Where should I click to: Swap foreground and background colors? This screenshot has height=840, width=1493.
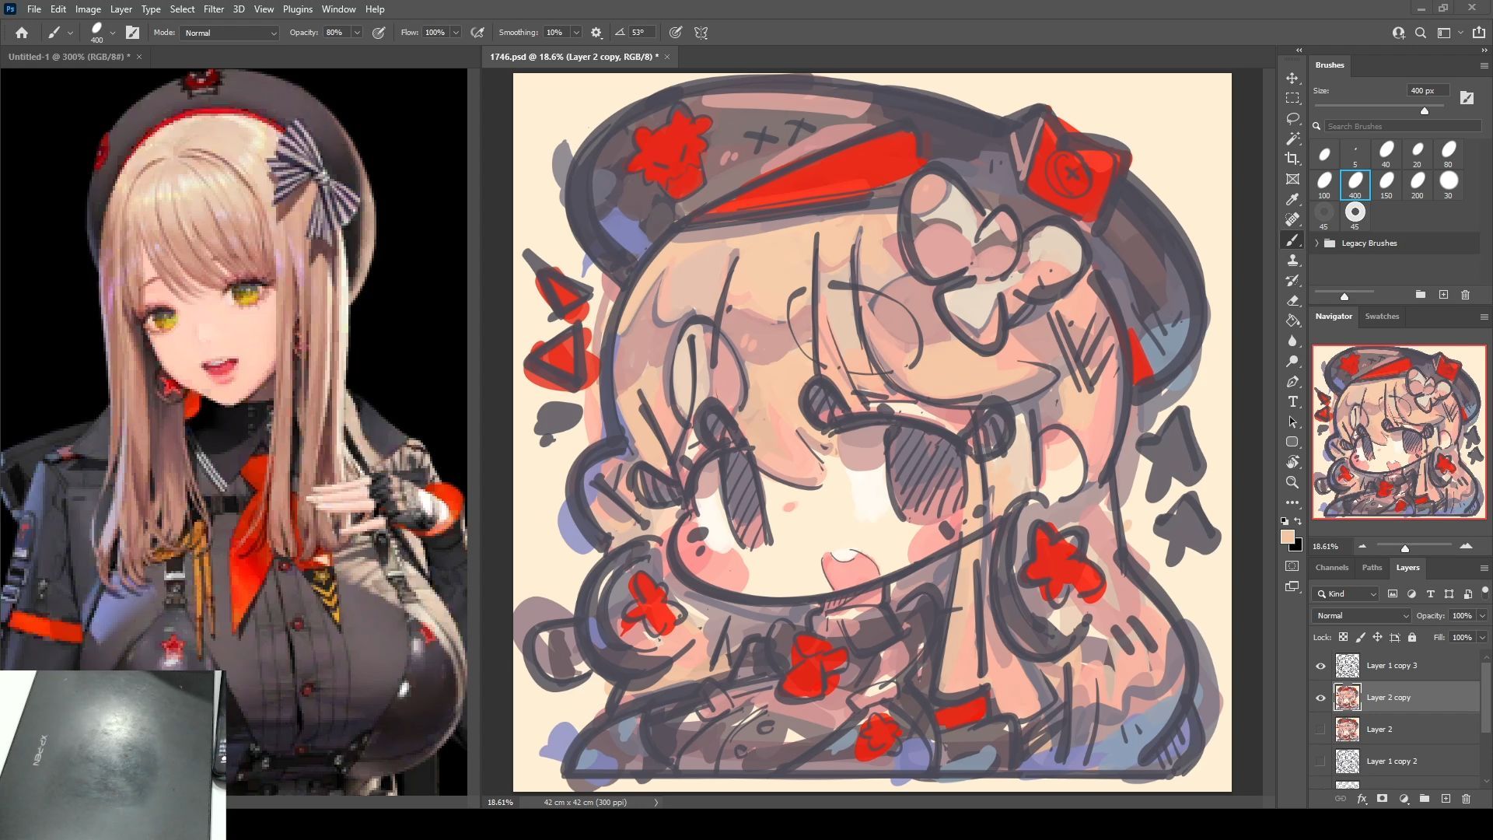pos(1299,522)
